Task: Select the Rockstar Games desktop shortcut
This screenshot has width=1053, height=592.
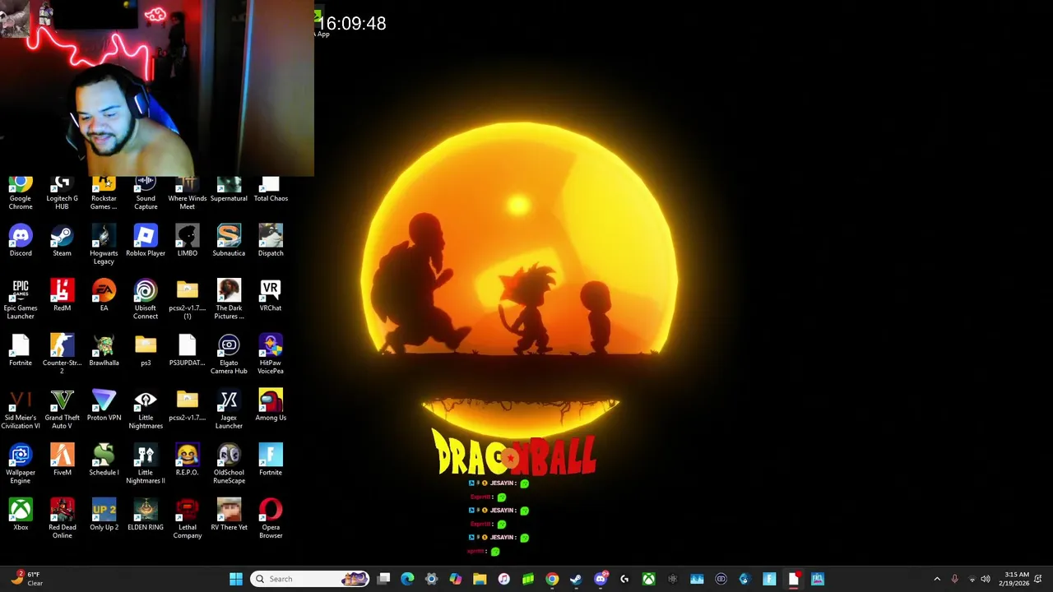Action: (x=104, y=193)
